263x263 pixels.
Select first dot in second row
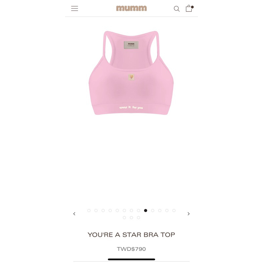(124, 218)
